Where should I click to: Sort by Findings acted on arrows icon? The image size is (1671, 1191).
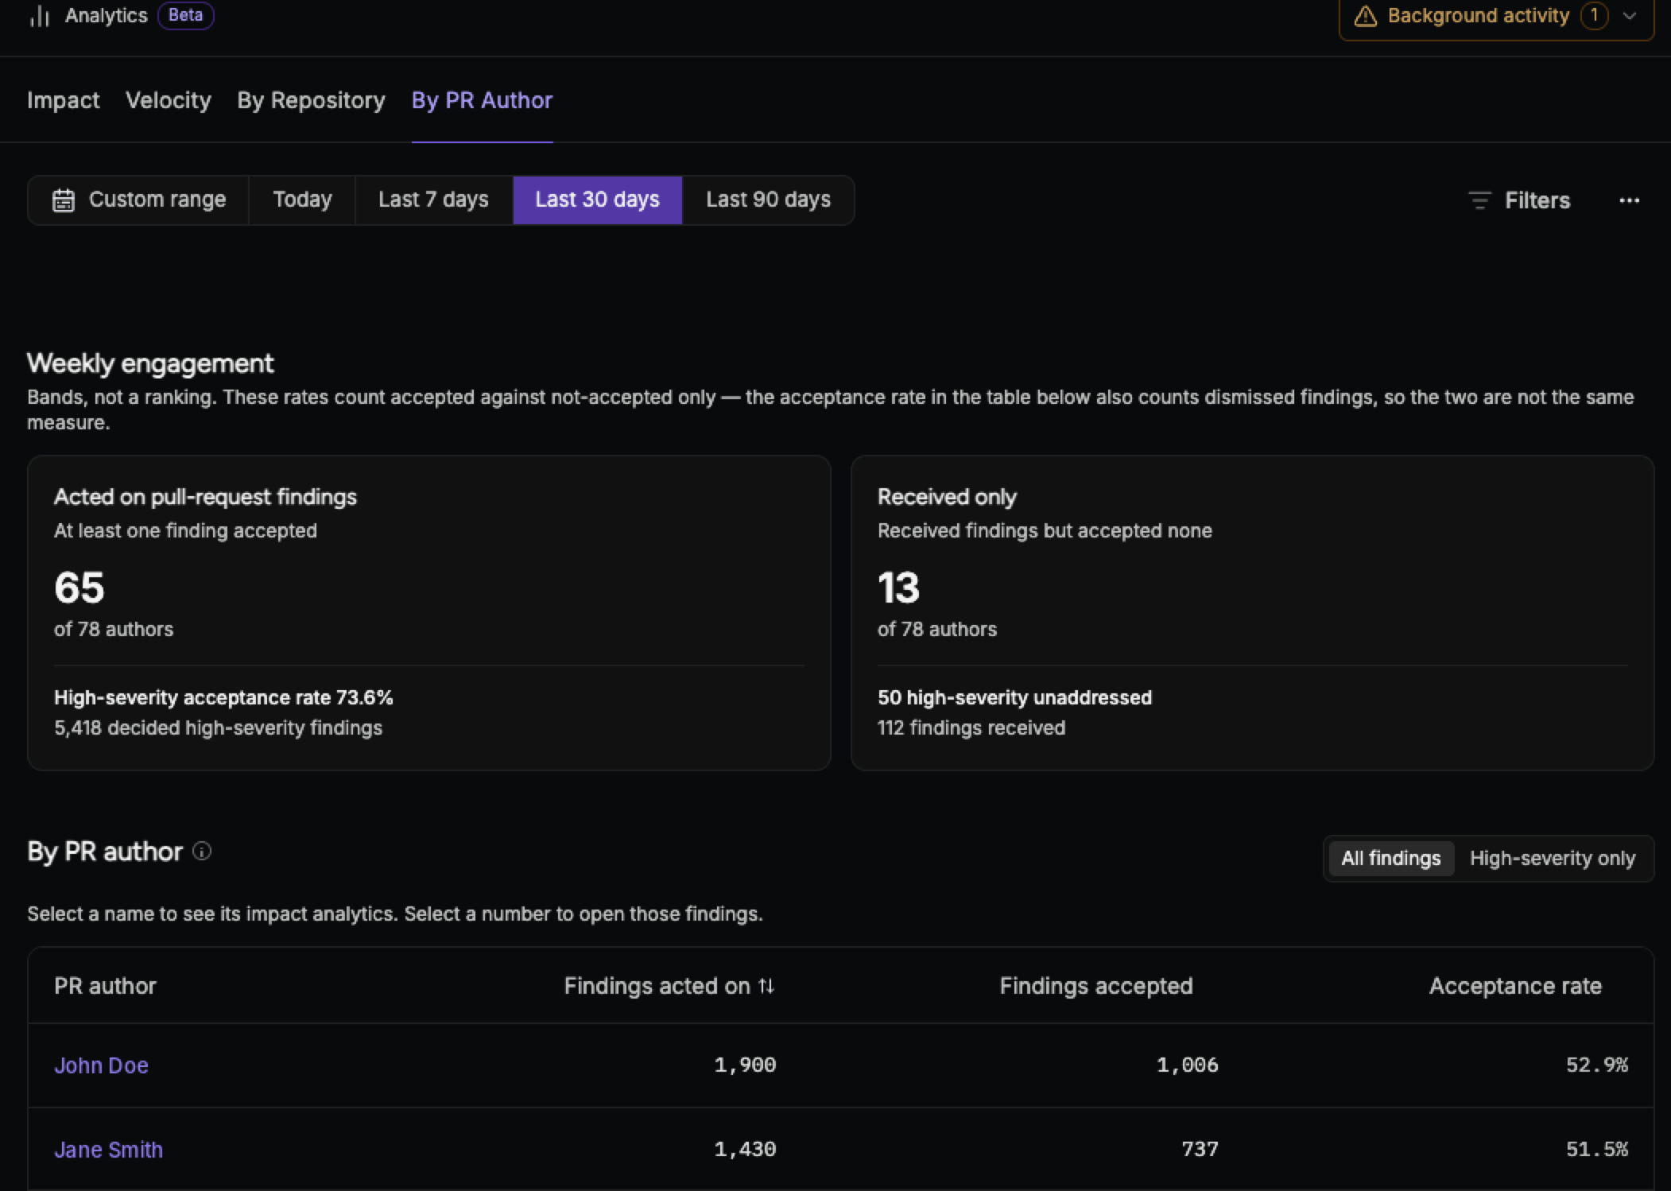coord(766,986)
